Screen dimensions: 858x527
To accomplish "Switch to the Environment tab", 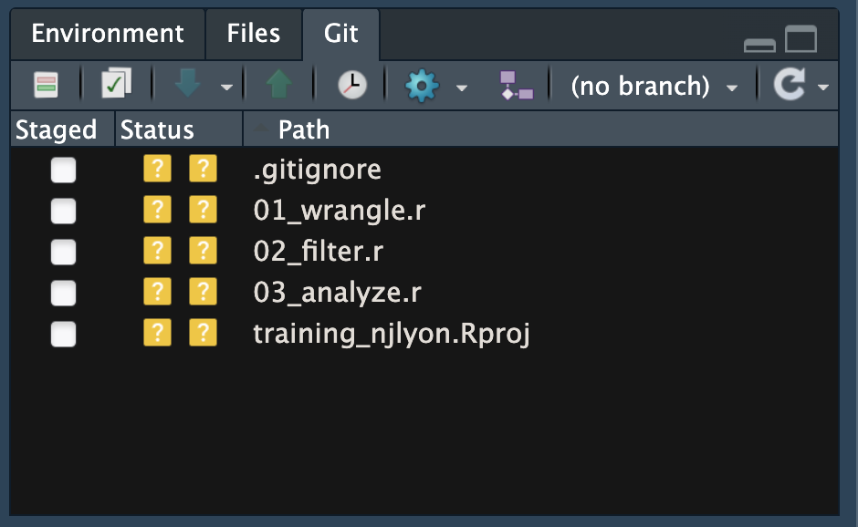I will tap(108, 34).
